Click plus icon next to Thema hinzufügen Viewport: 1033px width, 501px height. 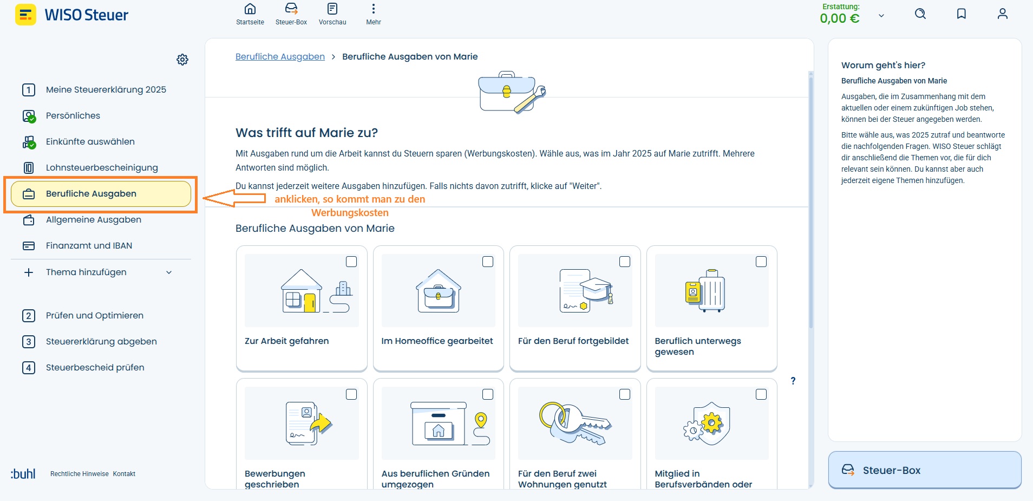point(29,272)
